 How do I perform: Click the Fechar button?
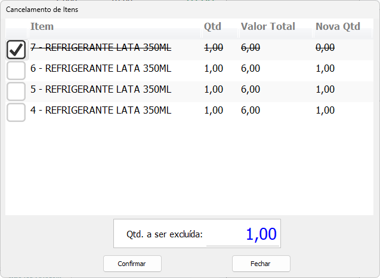(x=261, y=264)
